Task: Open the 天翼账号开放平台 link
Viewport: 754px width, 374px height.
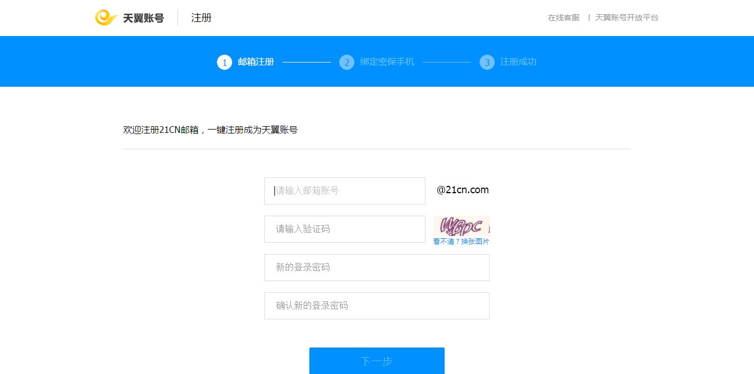Action: [x=627, y=17]
